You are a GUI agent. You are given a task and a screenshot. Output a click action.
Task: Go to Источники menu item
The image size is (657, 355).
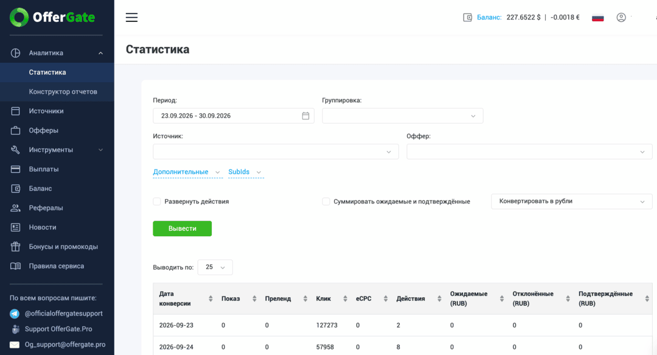46,111
